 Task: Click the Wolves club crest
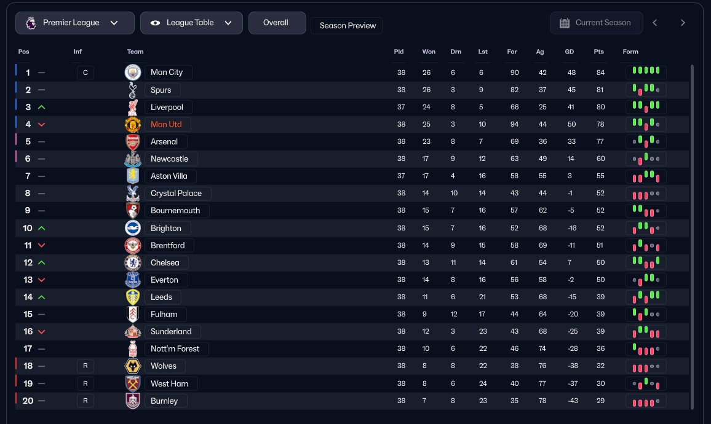pyautogui.click(x=133, y=366)
